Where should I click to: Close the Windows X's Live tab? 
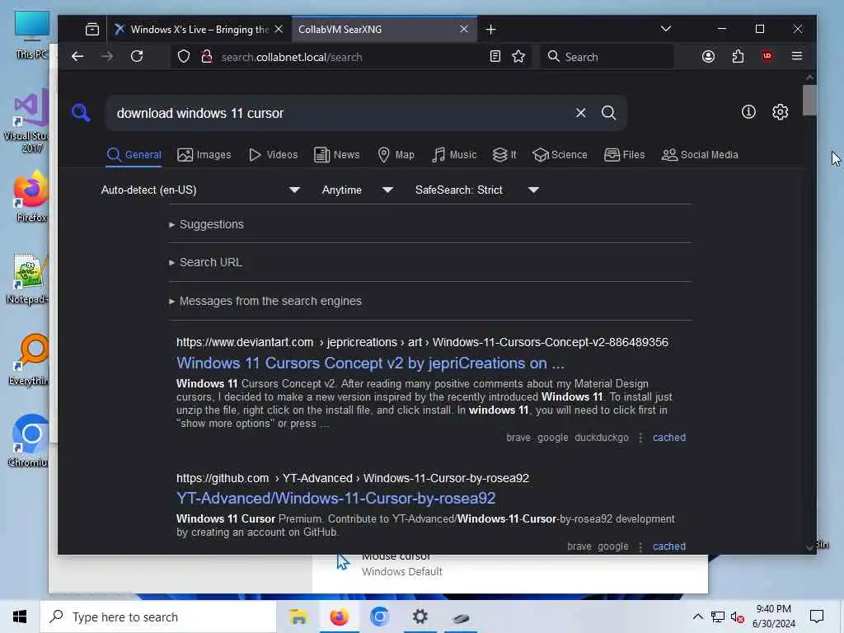pyautogui.click(x=279, y=29)
